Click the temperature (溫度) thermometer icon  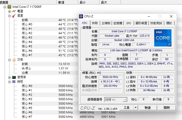(x=14, y=16)
